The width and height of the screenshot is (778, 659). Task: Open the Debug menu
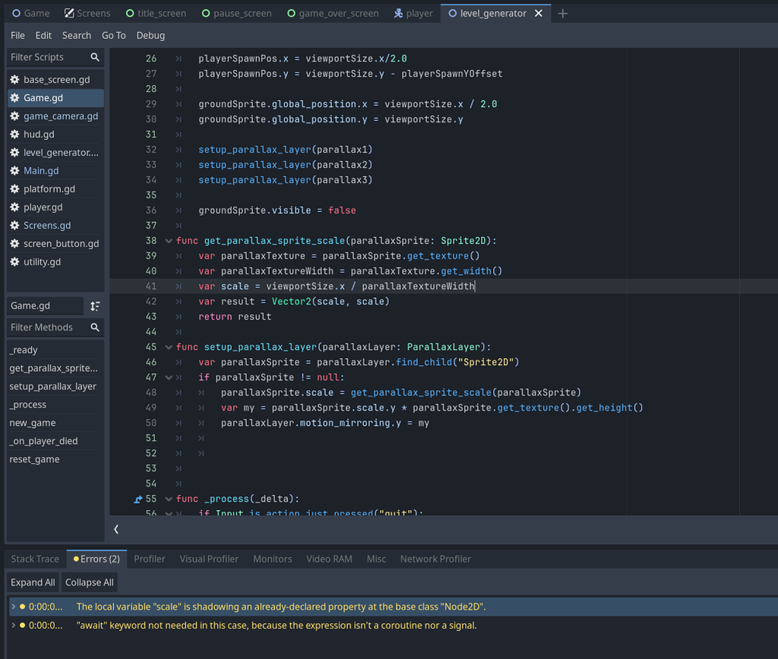coord(150,36)
